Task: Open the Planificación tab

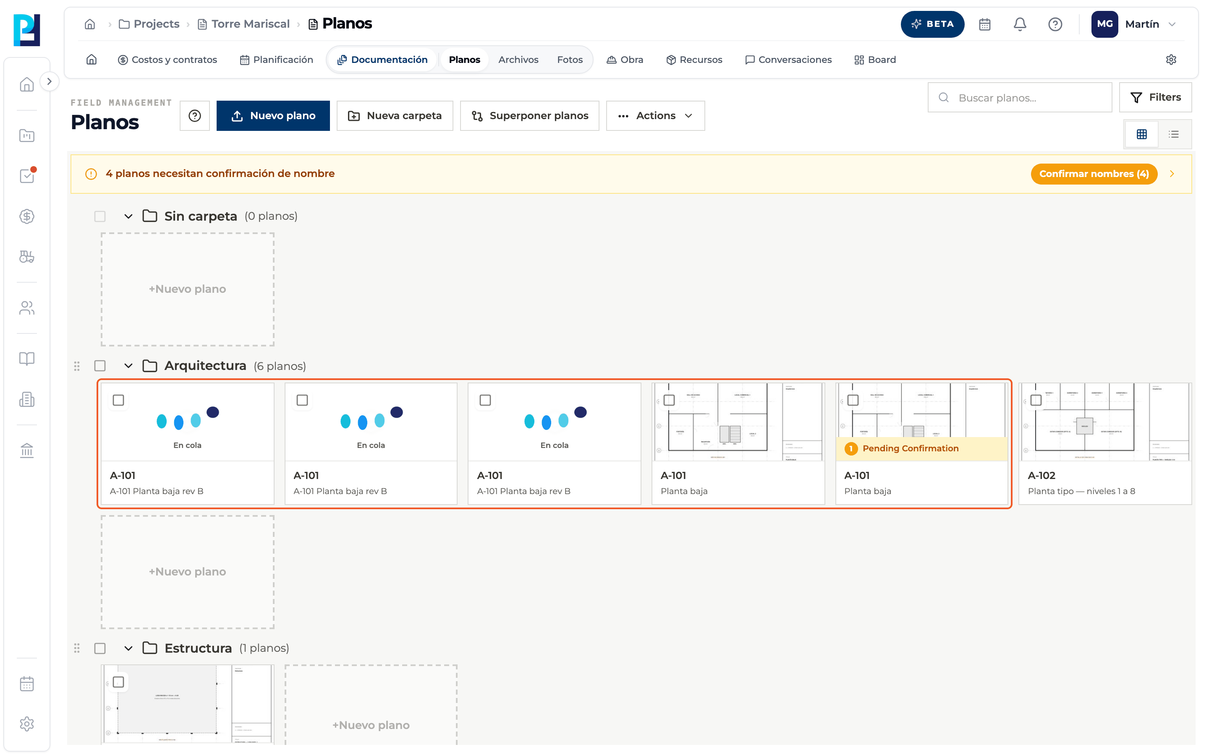Action: coord(276,60)
